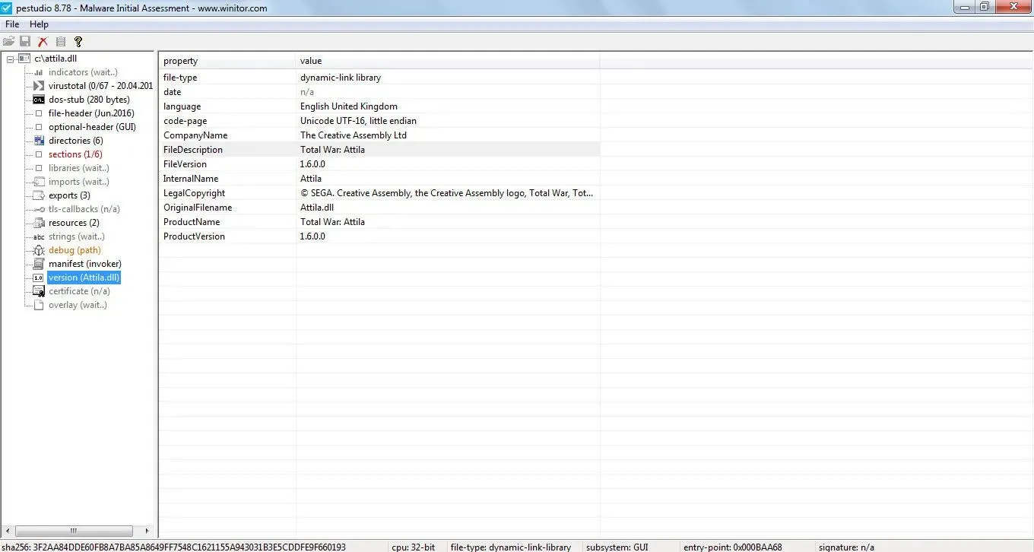Toggle the sections (1/6) checkbox
This screenshot has height=552, width=1034.
click(40, 154)
